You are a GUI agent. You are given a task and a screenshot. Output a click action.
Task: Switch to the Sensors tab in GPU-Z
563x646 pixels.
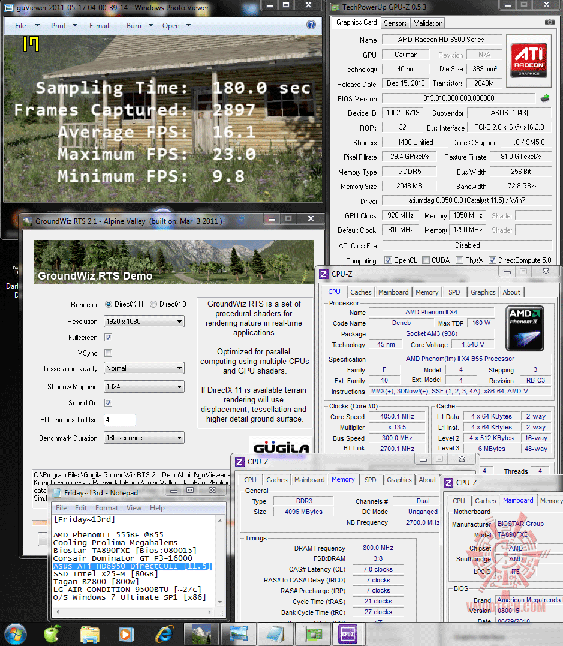pos(395,23)
